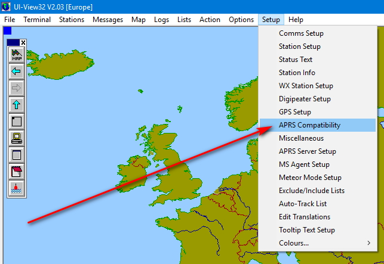Select APRS Compatibility from Setup menu

point(309,125)
